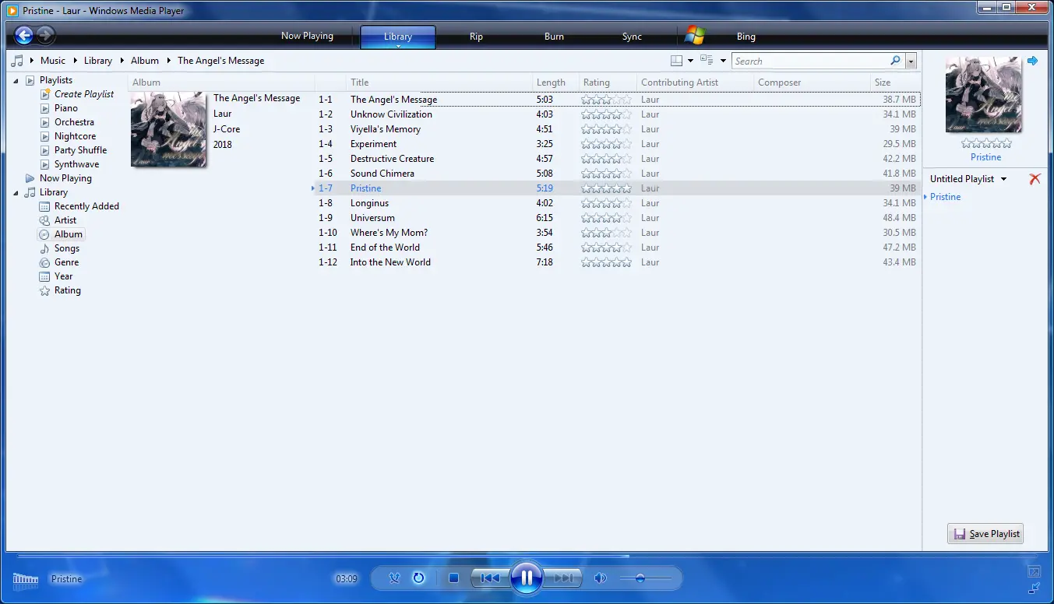Go back with the blue Back arrow
Screen dimensions: 1054x604
pos(24,35)
